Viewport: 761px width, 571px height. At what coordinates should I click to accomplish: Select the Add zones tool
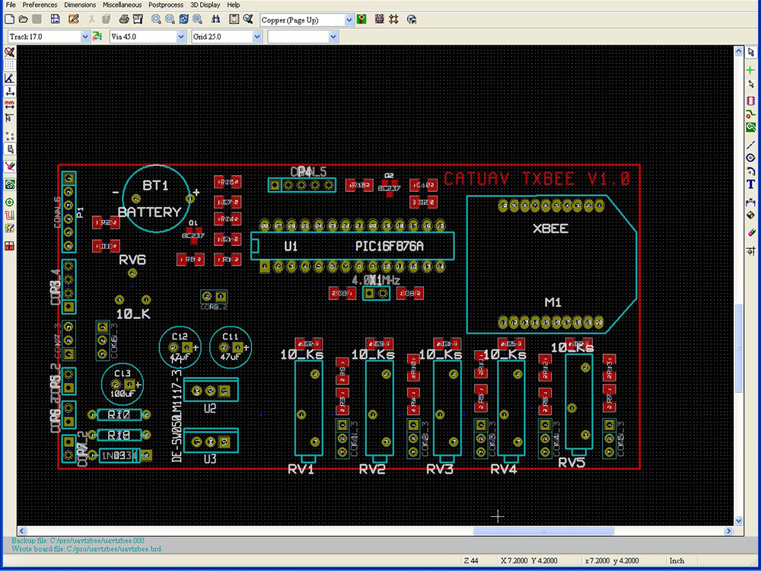coord(751,128)
